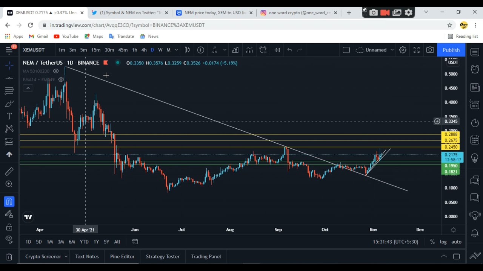
Task: Open the candlestick chart style selector
Action: pyautogui.click(x=187, y=50)
